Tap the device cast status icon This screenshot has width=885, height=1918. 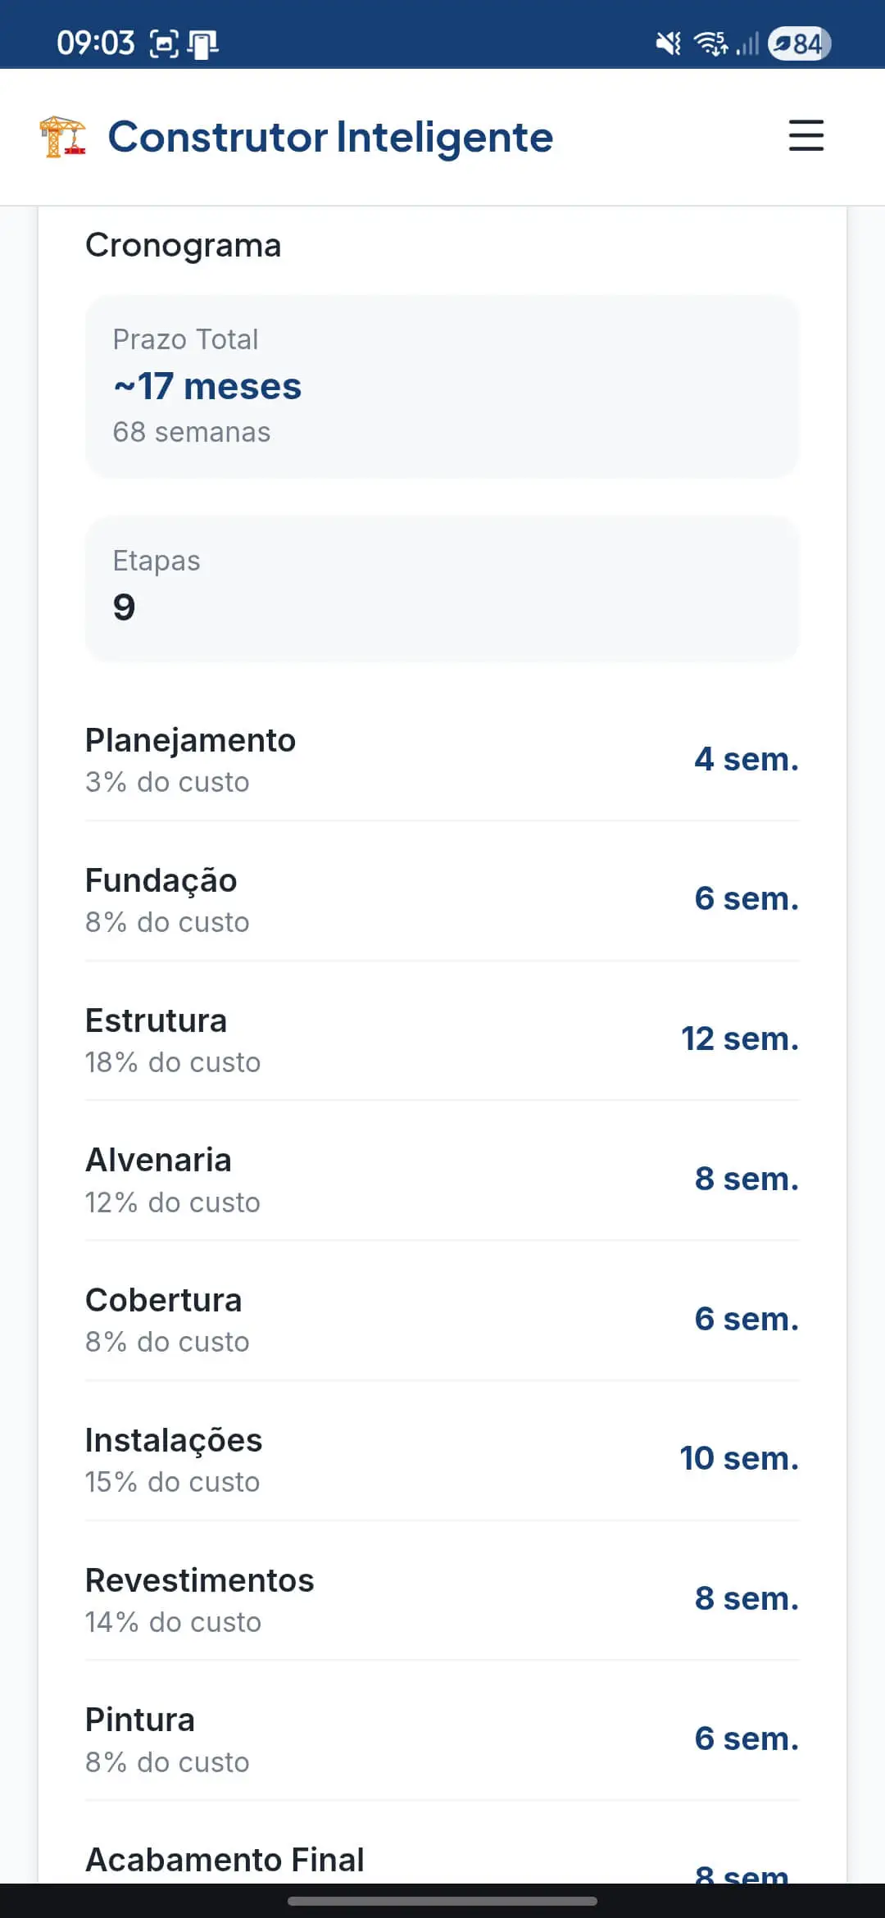pyautogui.click(x=202, y=43)
